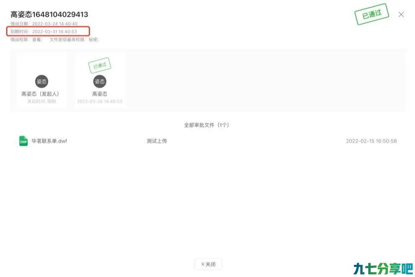Open the 华茗联系单.dwf file name
415x277 pixels.
tap(49, 141)
